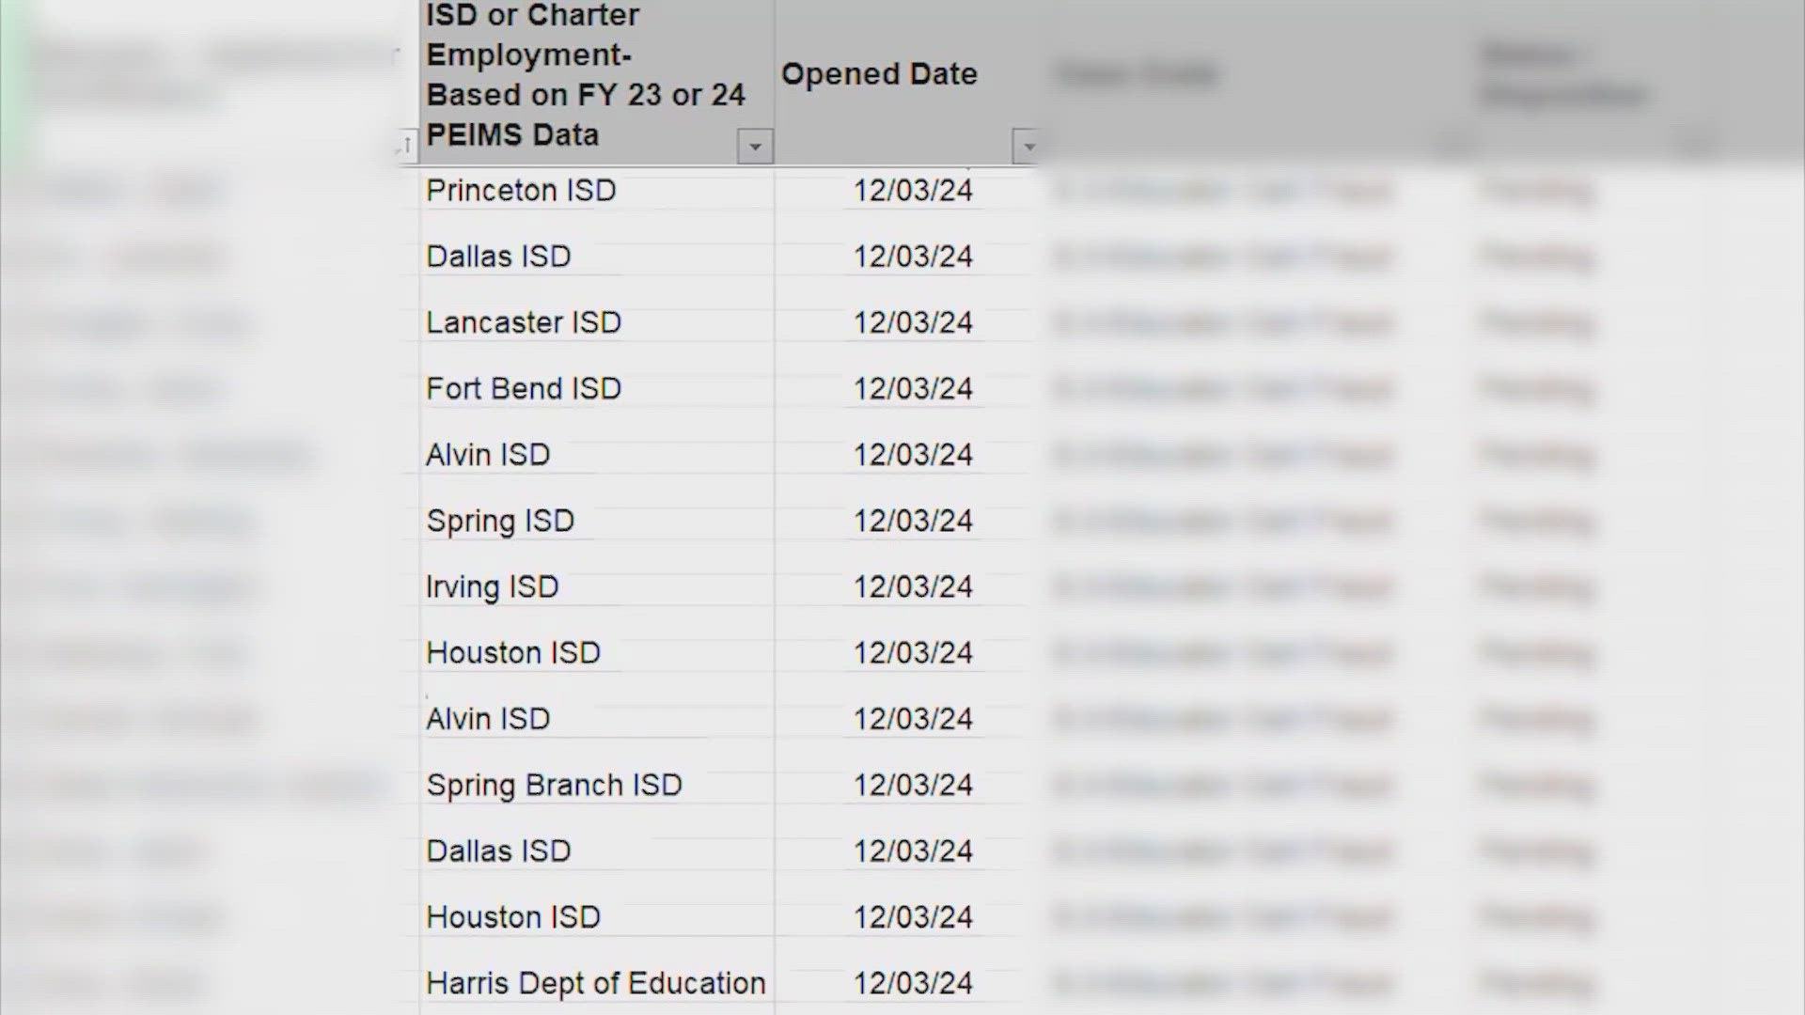
Task: Click the Spring ISD cell
Action: (x=597, y=521)
